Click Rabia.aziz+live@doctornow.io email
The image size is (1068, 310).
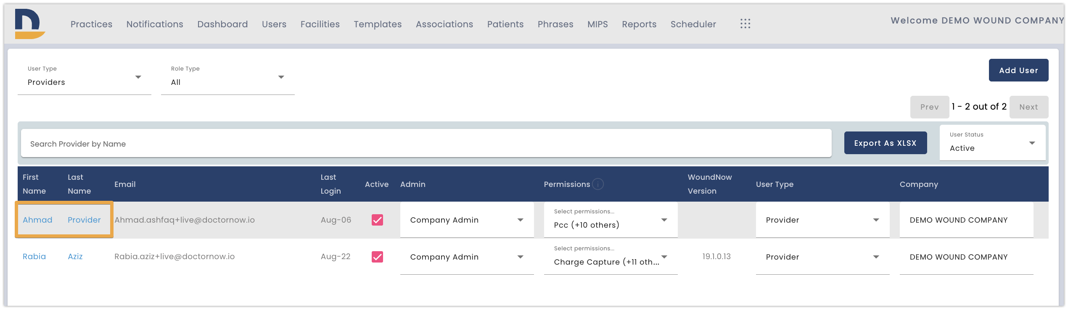click(174, 256)
